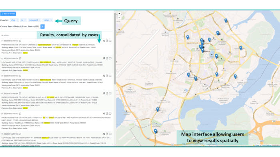
Task: Remove the 'restaurant' query tag
Action: click(40, 20)
